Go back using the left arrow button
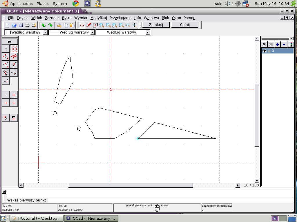The image size is (297, 222). pyautogui.click(x=10, y=42)
